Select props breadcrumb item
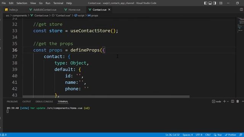244x137 pixels. coord(93,16)
